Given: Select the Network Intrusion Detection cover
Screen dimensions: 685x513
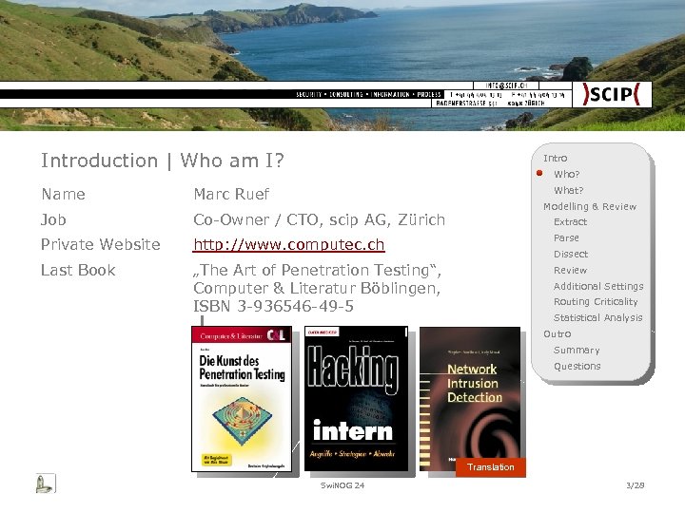Looking at the screenshot, I should [x=470, y=399].
